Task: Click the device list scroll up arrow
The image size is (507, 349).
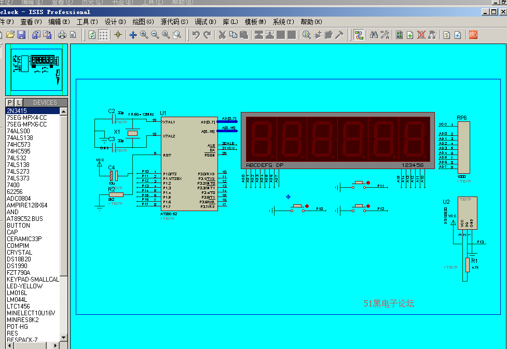Action: (x=64, y=111)
